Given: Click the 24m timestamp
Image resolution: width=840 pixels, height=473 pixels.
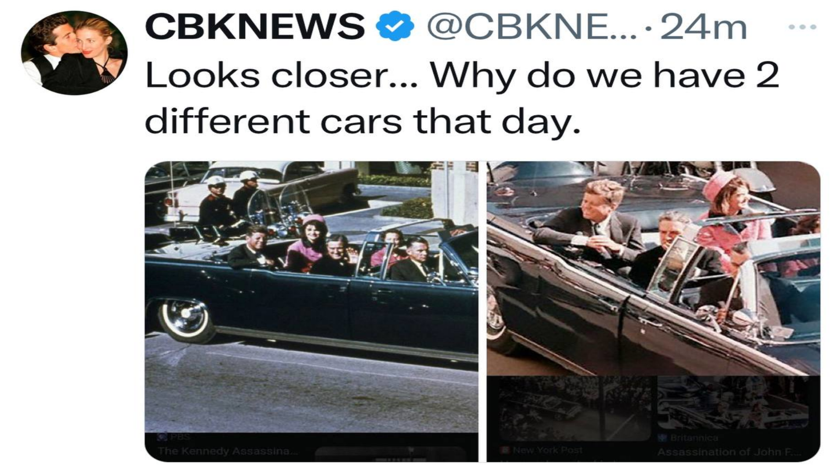Looking at the screenshot, I should 703,27.
